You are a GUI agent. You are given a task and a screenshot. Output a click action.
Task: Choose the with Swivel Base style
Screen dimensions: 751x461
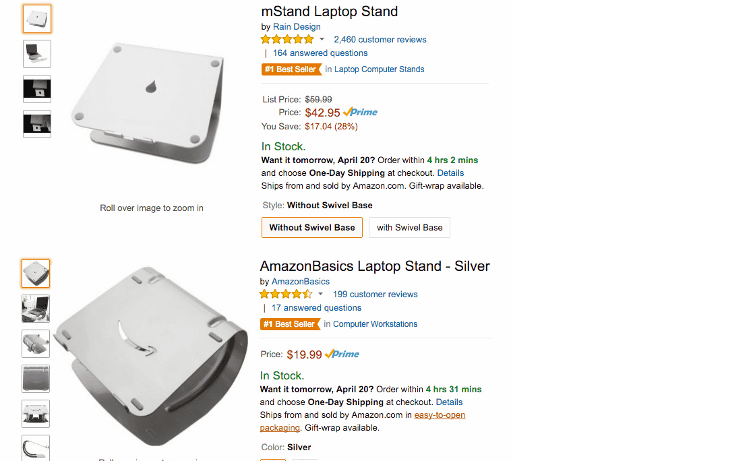(x=409, y=227)
